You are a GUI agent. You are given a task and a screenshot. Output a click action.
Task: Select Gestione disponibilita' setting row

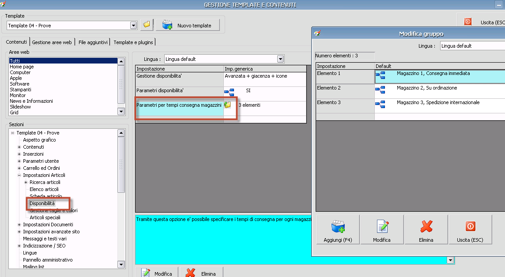[221, 79]
